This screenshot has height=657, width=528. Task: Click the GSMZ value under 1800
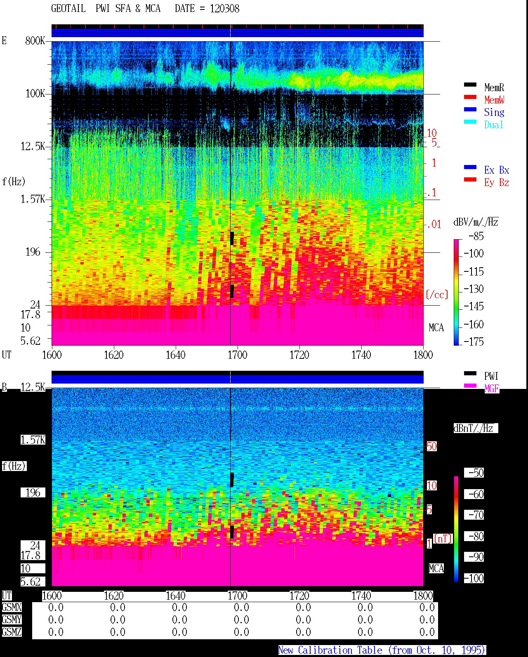tap(427, 632)
